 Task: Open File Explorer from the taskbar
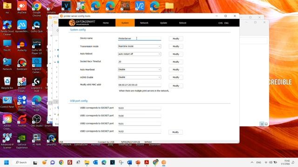pyautogui.click(x=87, y=162)
